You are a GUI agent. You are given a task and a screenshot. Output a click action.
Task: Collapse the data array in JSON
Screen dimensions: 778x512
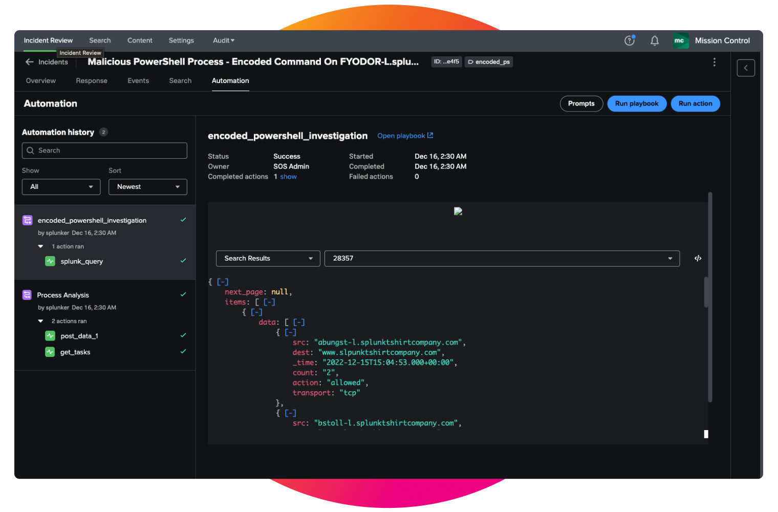click(299, 323)
